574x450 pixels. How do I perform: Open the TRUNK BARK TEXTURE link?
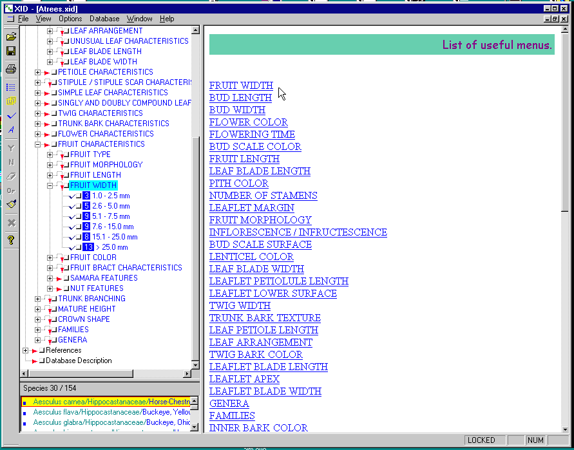pos(264,318)
